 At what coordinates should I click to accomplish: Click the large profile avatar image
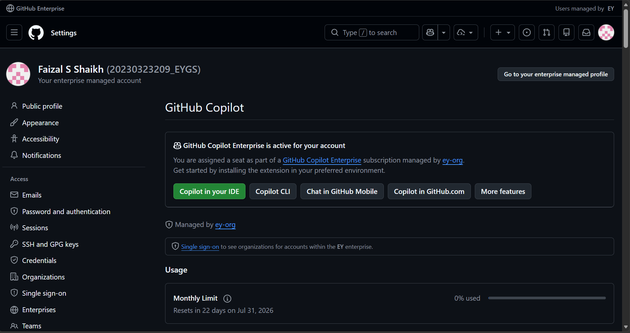tap(18, 74)
